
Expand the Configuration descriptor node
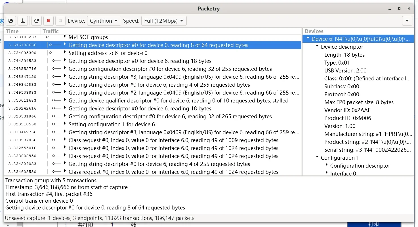[x=327, y=165]
